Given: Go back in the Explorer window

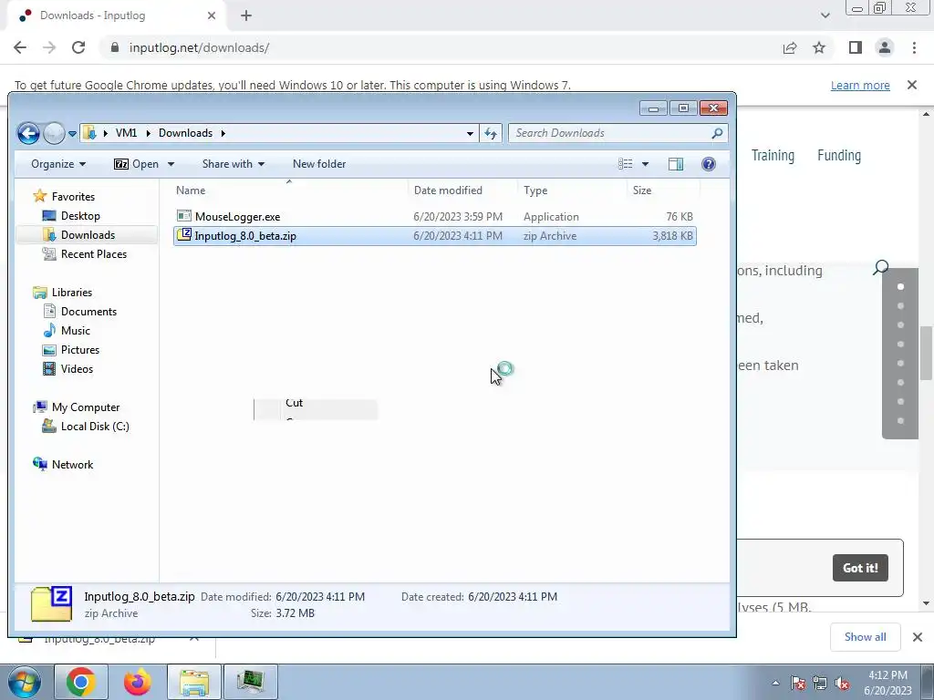Looking at the screenshot, I should [28, 133].
